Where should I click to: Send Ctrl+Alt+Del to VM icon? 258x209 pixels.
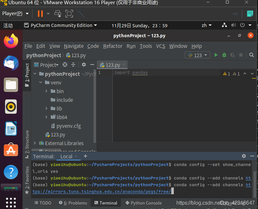pyautogui.click(x=58, y=14)
